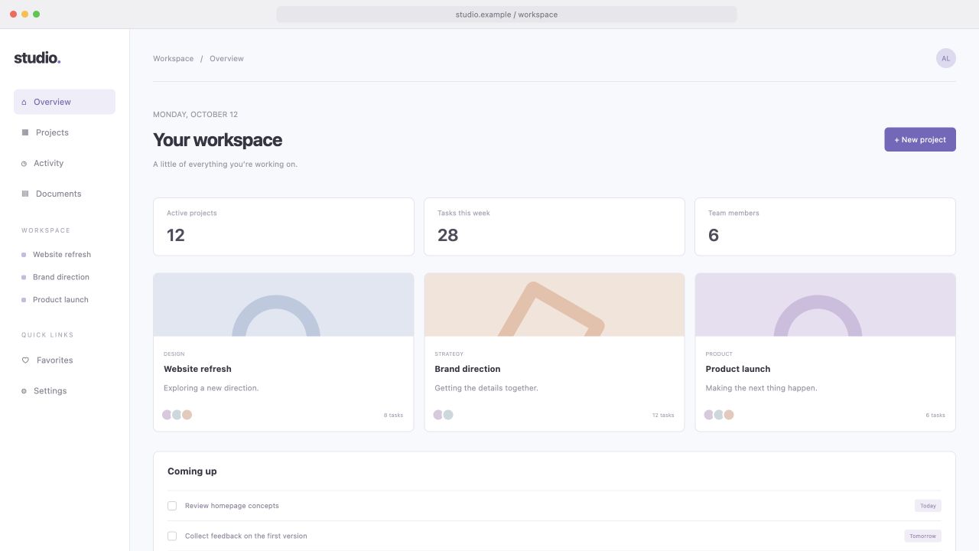Click the clock icon beside Activity
The width and height of the screenshot is (979, 551).
pos(24,163)
